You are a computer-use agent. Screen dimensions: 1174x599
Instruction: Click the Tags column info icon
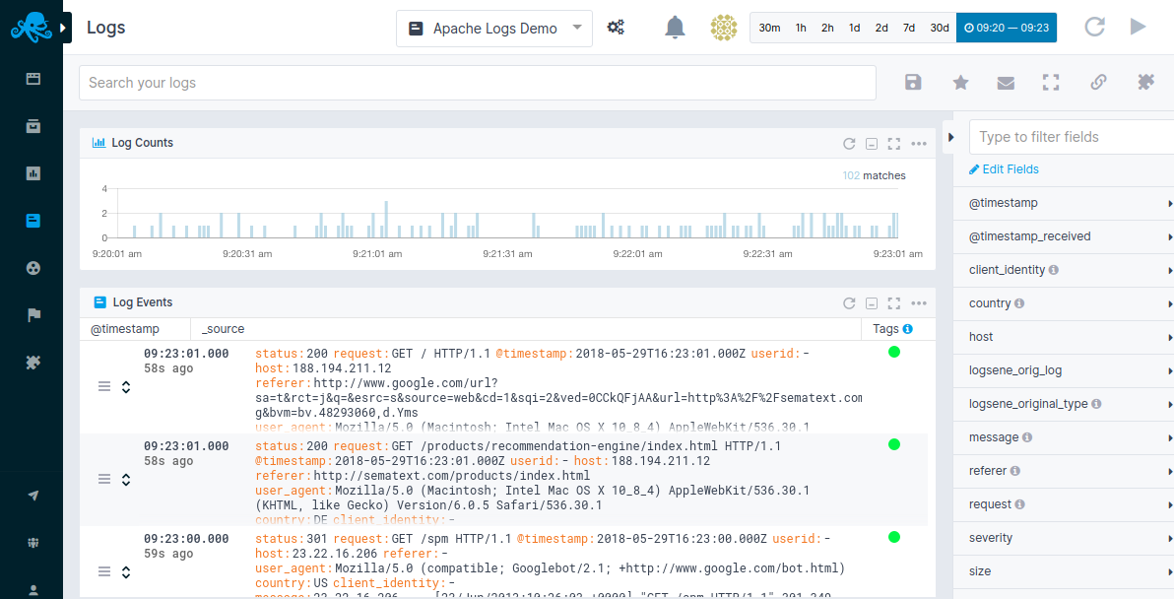click(907, 329)
